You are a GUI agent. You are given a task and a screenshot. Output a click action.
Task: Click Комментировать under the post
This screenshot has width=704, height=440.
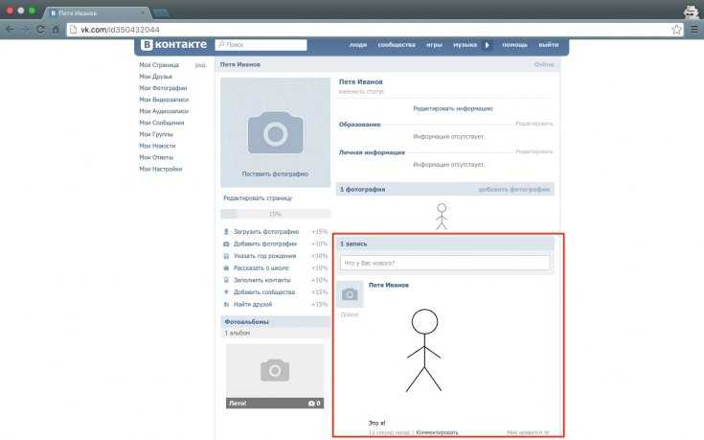click(437, 432)
